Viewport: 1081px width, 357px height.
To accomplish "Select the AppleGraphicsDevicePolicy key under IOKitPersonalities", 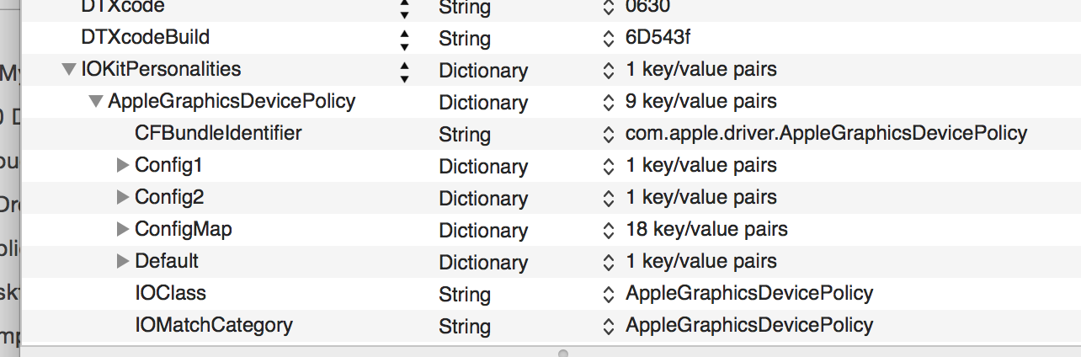I will (232, 101).
